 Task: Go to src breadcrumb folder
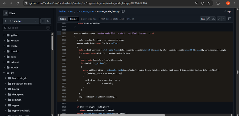(x=71, y=11)
